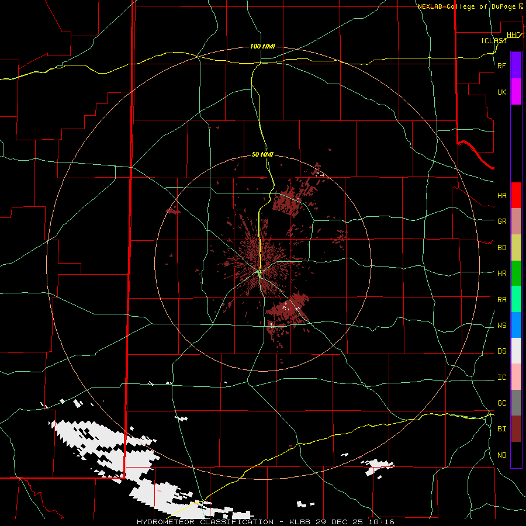Click the GC legend label

[501, 403]
